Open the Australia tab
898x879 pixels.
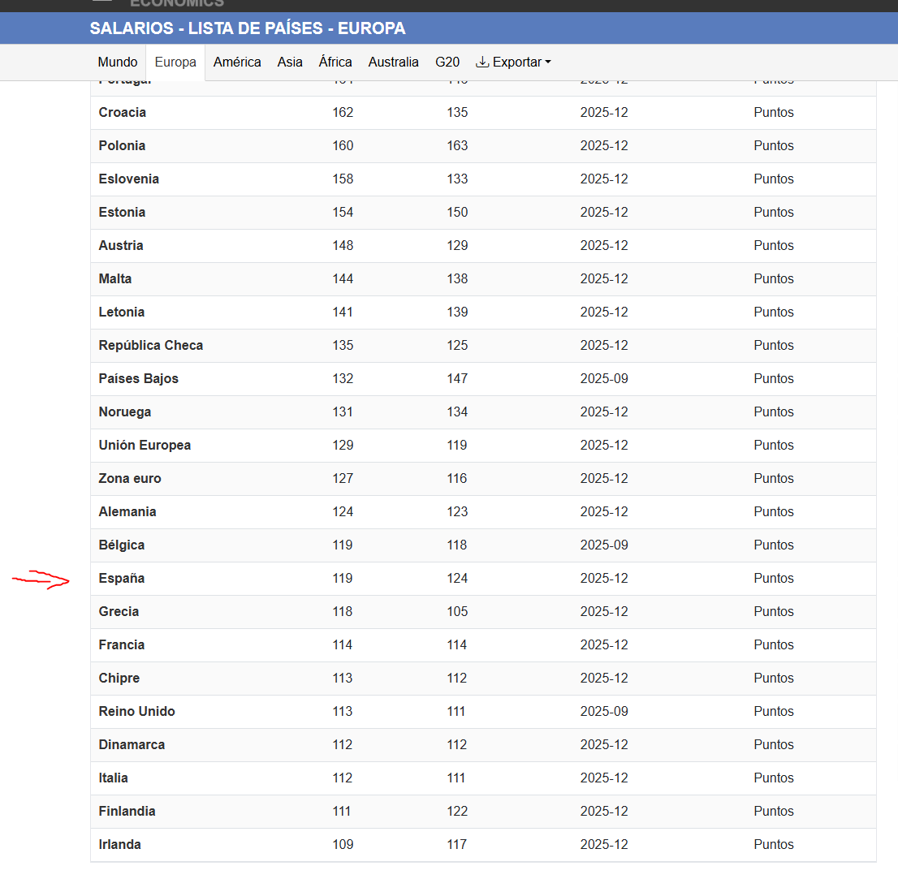coord(394,62)
